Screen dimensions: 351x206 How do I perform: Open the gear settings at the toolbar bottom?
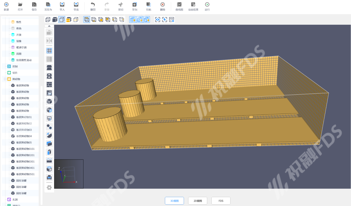pyautogui.click(x=49, y=187)
